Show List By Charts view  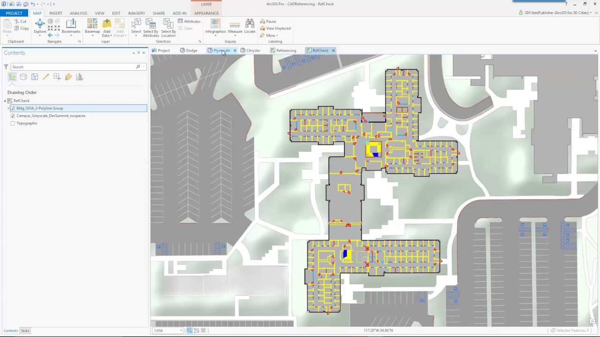(80, 77)
